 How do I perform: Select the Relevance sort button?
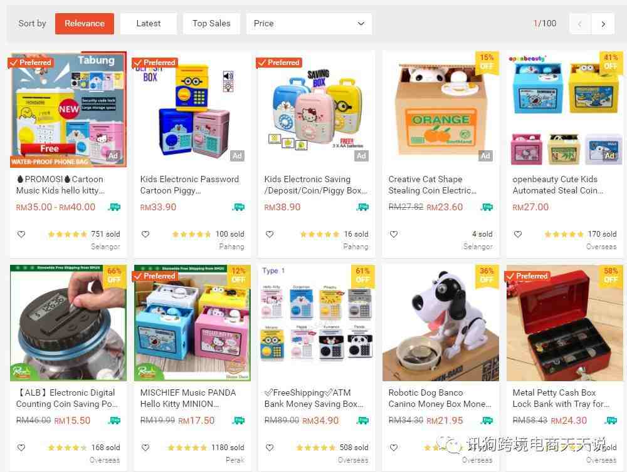(x=85, y=24)
